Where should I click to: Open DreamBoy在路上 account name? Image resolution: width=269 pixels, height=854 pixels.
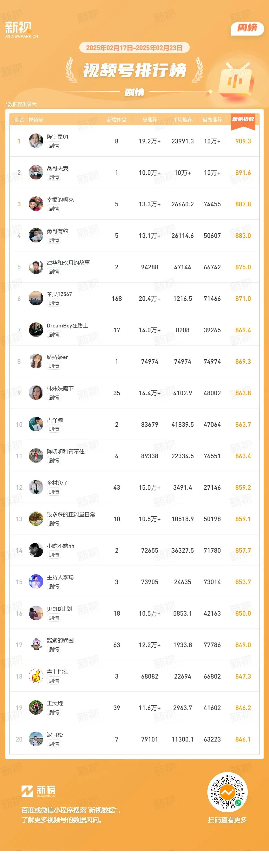(67, 326)
